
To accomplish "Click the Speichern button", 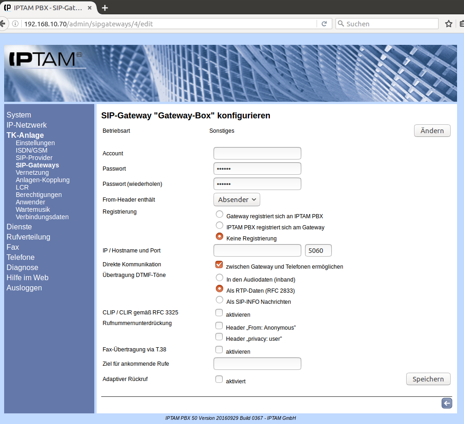I will 428,379.
